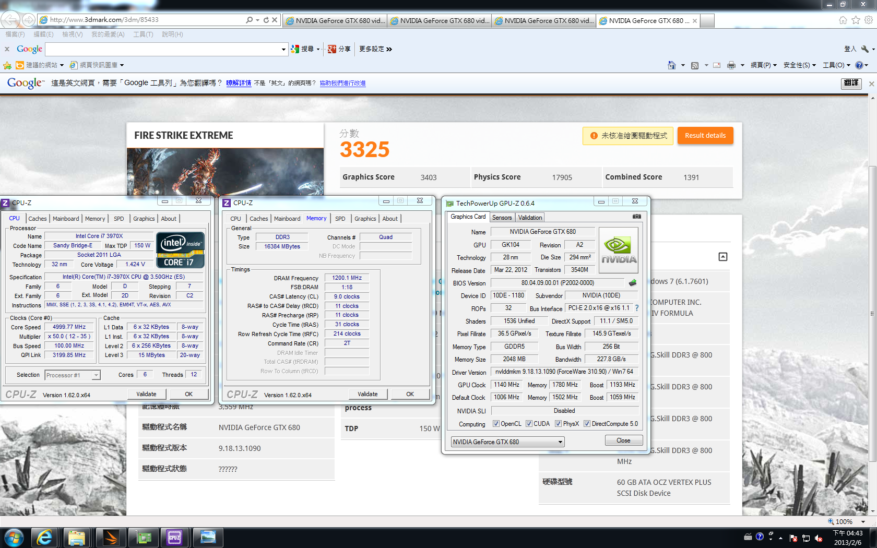The height and width of the screenshot is (548, 877).
Task: Click the Fire Strike Extreme thumbnail image
Action: (x=225, y=172)
